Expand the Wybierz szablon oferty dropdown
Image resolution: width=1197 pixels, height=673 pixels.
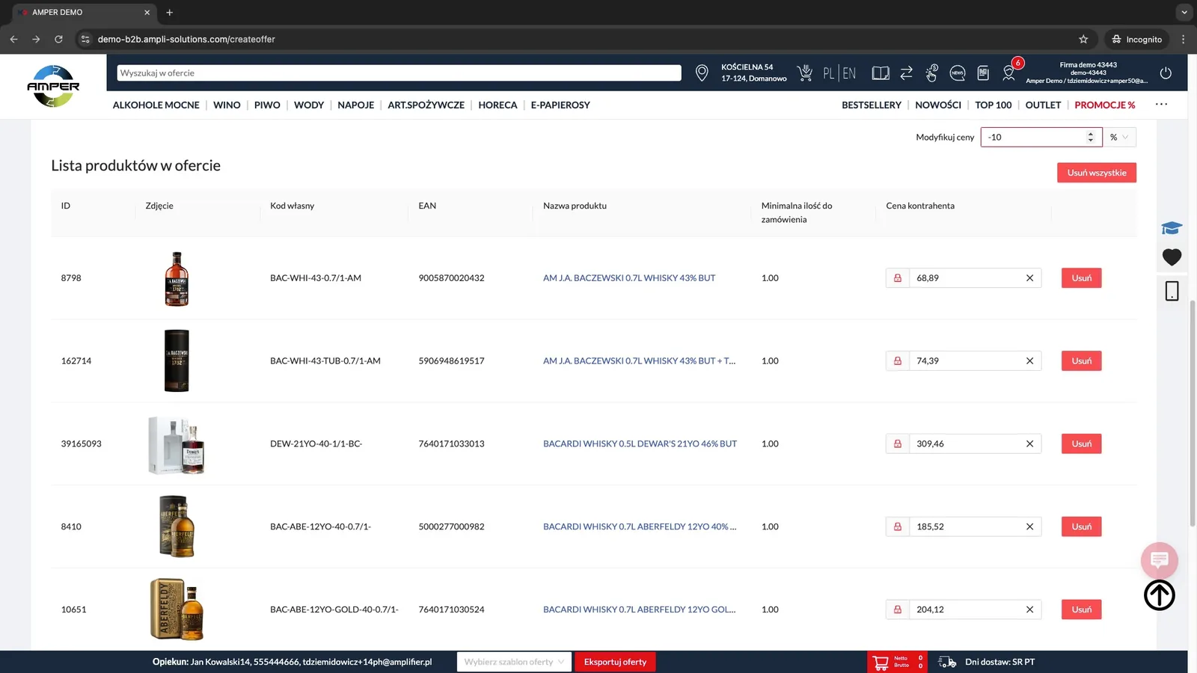point(514,662)
